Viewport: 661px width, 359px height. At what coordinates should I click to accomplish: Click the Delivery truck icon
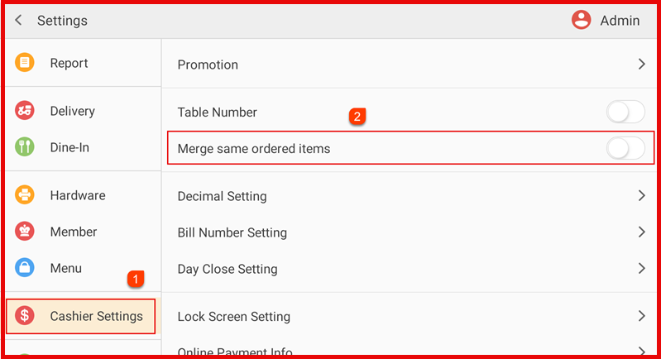click(25, 111)
